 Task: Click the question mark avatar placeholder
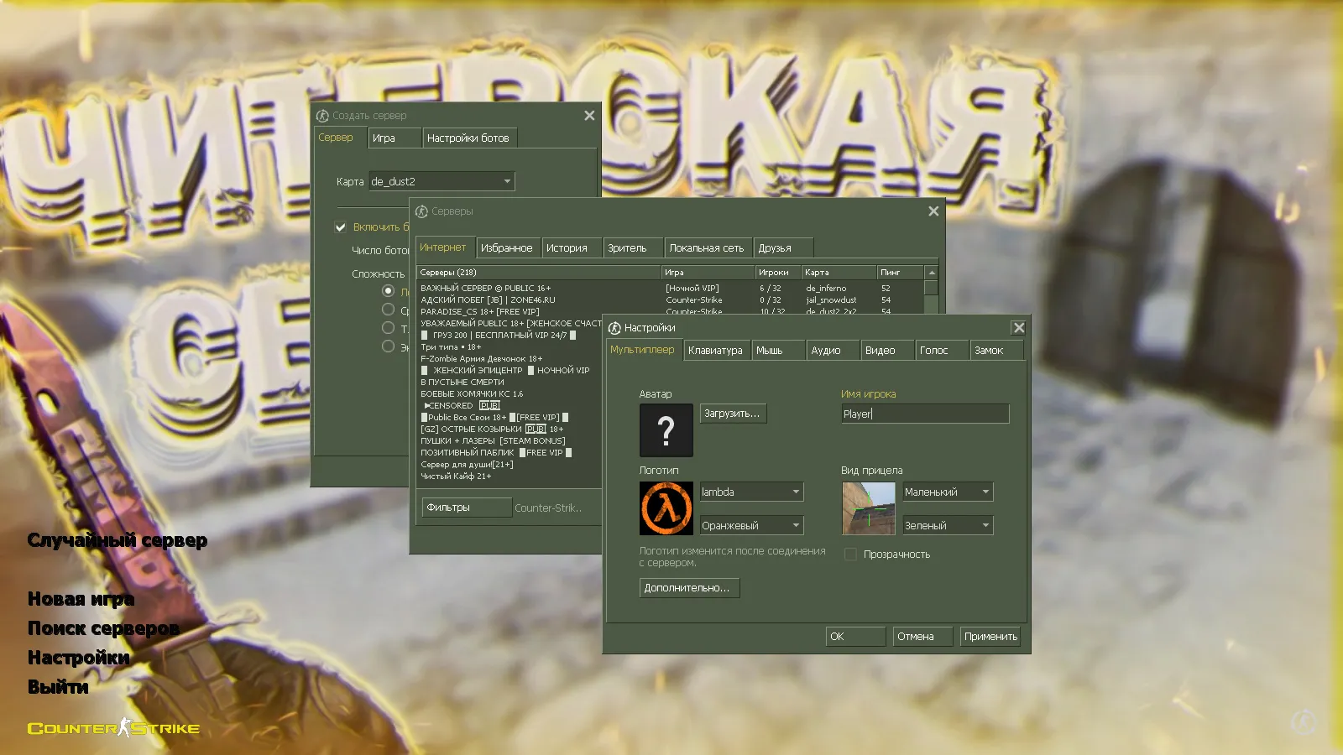pyautogui.click(x=665, y=430)
